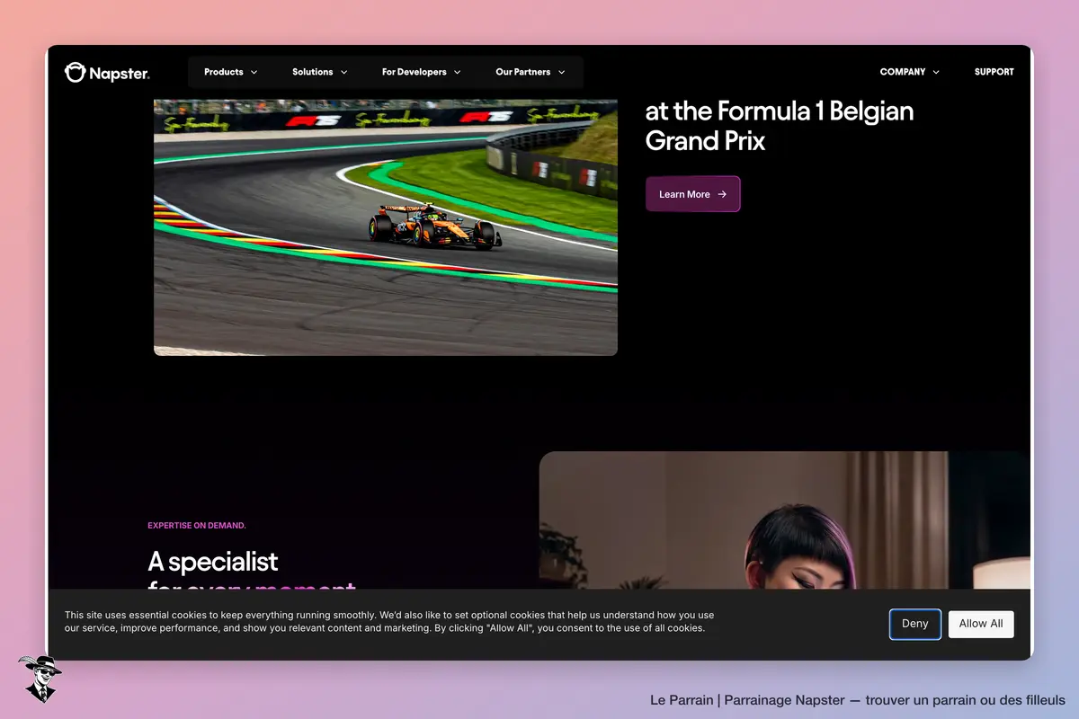Open the Formula 1 race car image

coord(386,227)
